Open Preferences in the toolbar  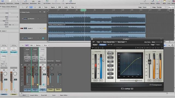[x=10, y=2]
